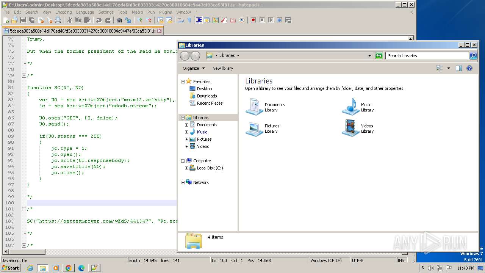
Task: Toggle the indent guide button
Action: 198,20
